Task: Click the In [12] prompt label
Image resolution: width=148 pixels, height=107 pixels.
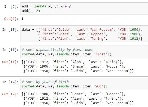Action: tap(10, 82)
